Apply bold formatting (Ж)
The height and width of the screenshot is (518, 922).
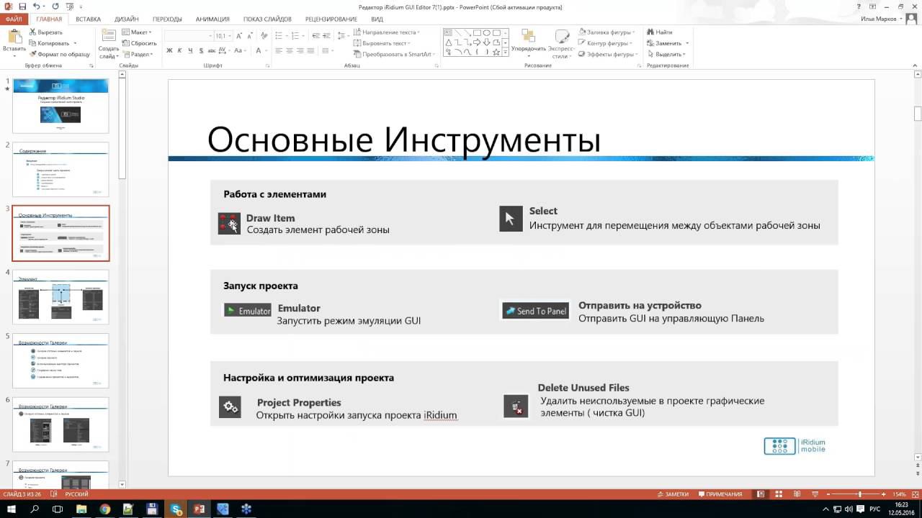pos(169,50)
